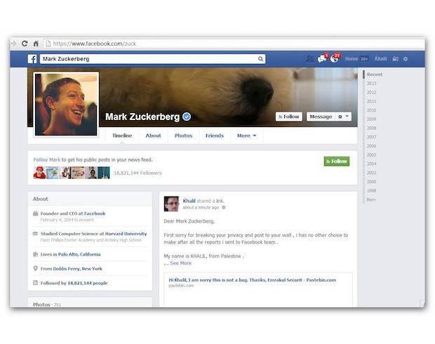Jump to 2011 in the timeline
The width and height of the screenshot is (435, 344).
tap(371, 101)
